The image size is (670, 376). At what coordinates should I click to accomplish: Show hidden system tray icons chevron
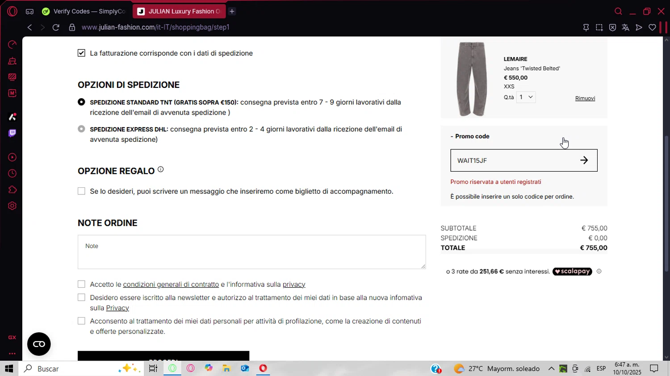coord(551,369)
